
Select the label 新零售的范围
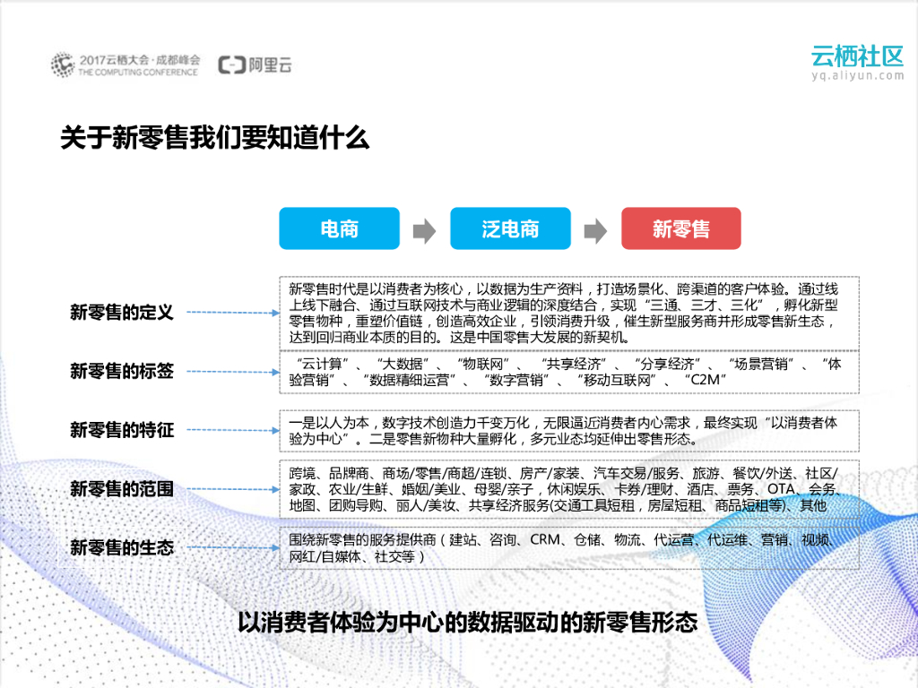coord(122,488)
